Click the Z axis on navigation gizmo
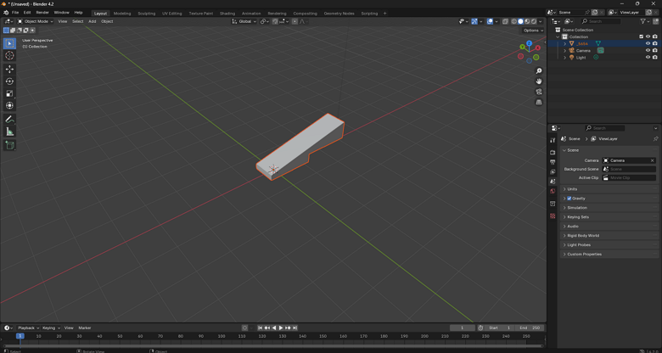The height and width of the screenshot is (353, 662). [x=529, y=43]
